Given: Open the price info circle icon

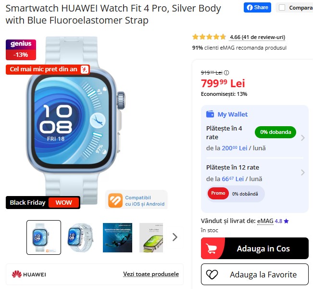Looking at the screenshot, I should [x=226, y=73].
